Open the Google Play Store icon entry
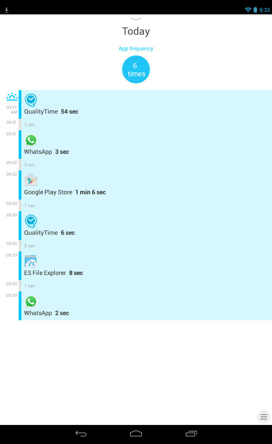272x444 pixels. coord(31,181)
